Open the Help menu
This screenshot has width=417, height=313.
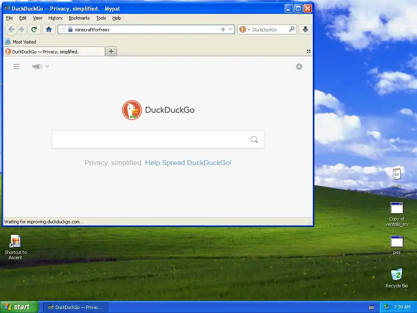point(117,18)
